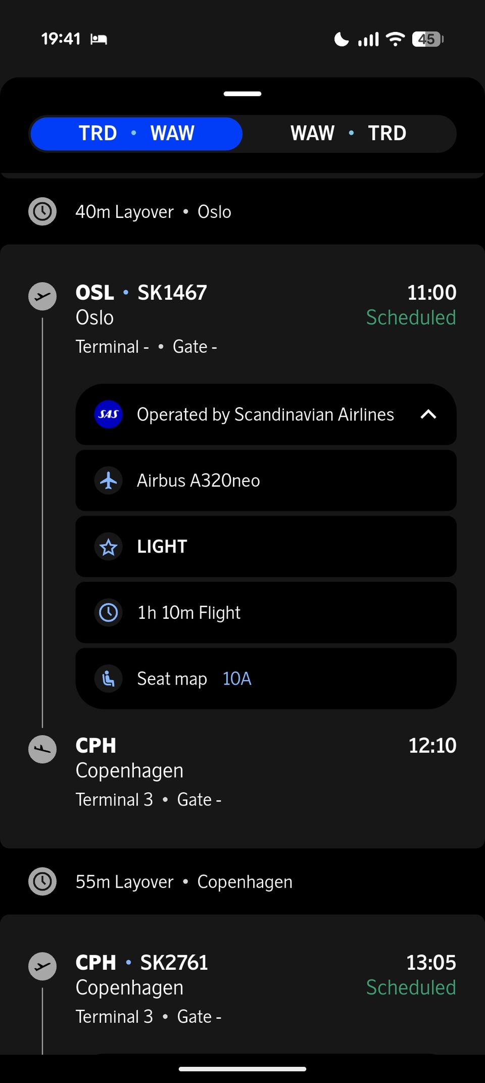
Task: Open seat 10A on the seat map
Action: tap(237, 679)
